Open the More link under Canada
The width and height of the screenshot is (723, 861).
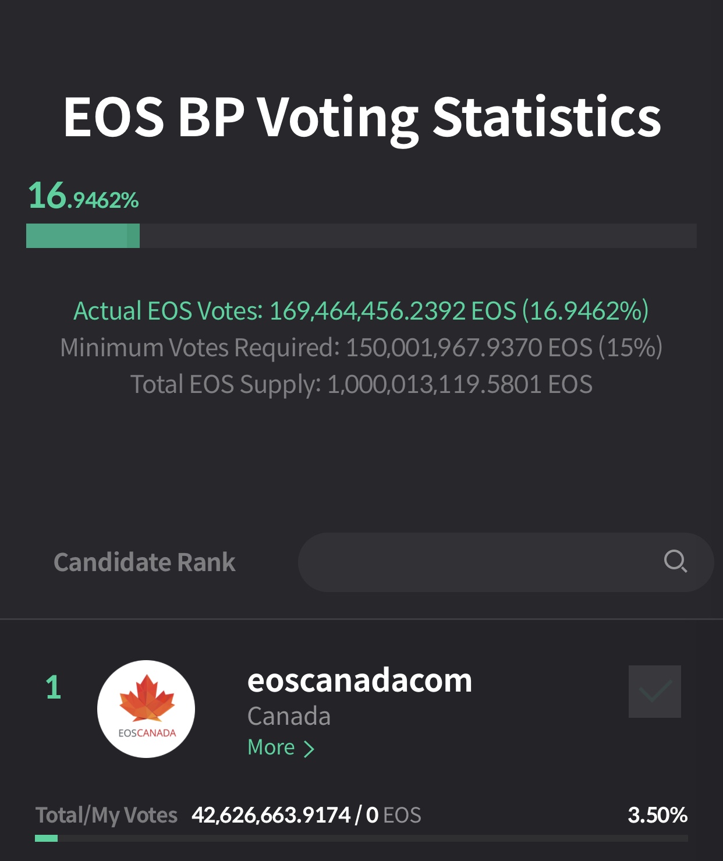pyautogui.click(x=272, y=747)
